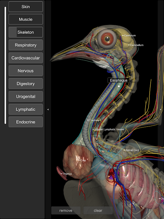Select the Digestory system button
Screen dimensions: 164x219
(26, 83)
